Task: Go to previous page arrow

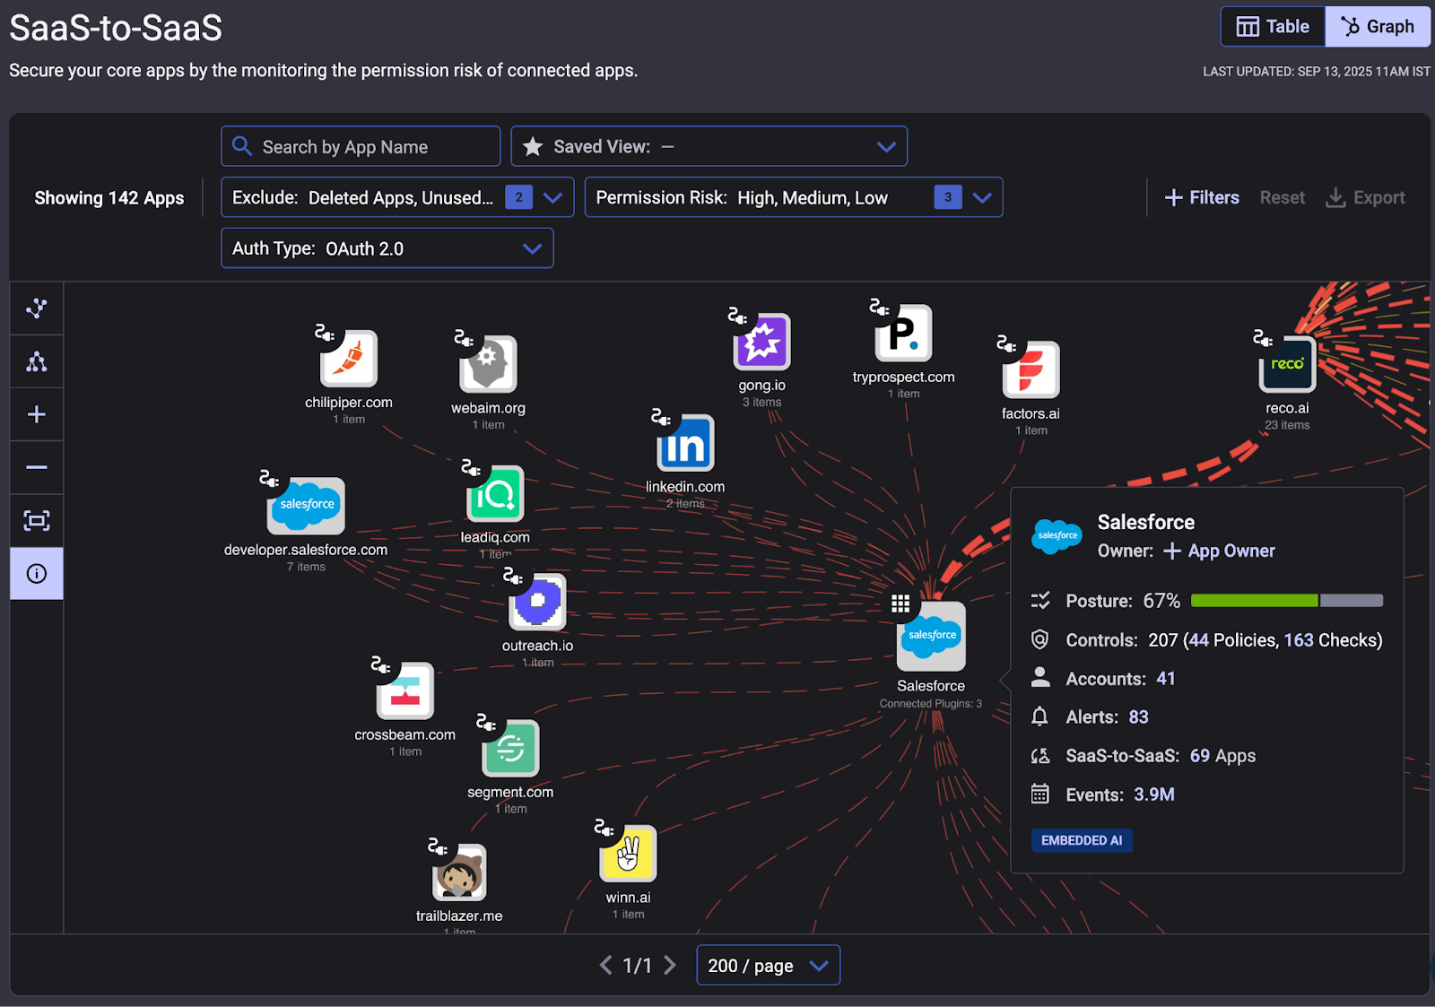Action: coord(605,965)
